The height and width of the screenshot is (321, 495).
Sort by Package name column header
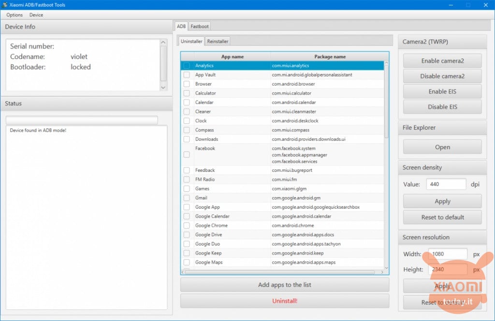click(x=330, y=57)
